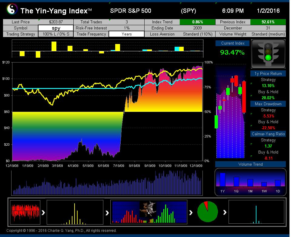Image resolution: width=291 pixels, height=237 pixels.
Task: Click the tall red candlestick in index chart
Action: pos(244,97)
